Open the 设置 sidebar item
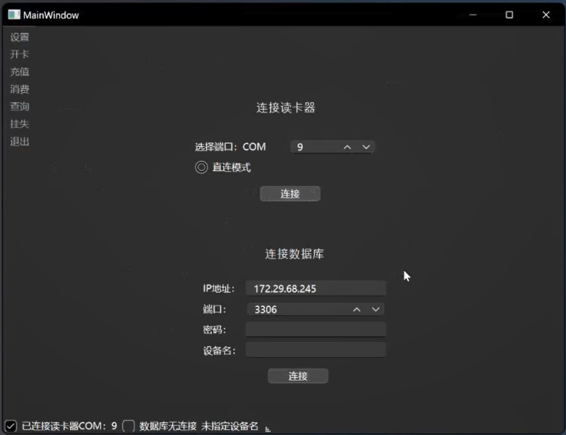Viewport: 566px width, 435px height. [x=19, y=36]
